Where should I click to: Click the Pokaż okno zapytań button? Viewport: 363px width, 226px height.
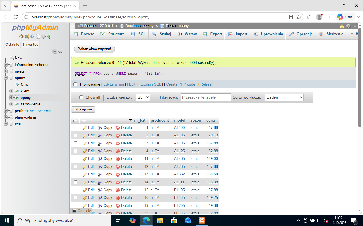[x=94, y=49]
